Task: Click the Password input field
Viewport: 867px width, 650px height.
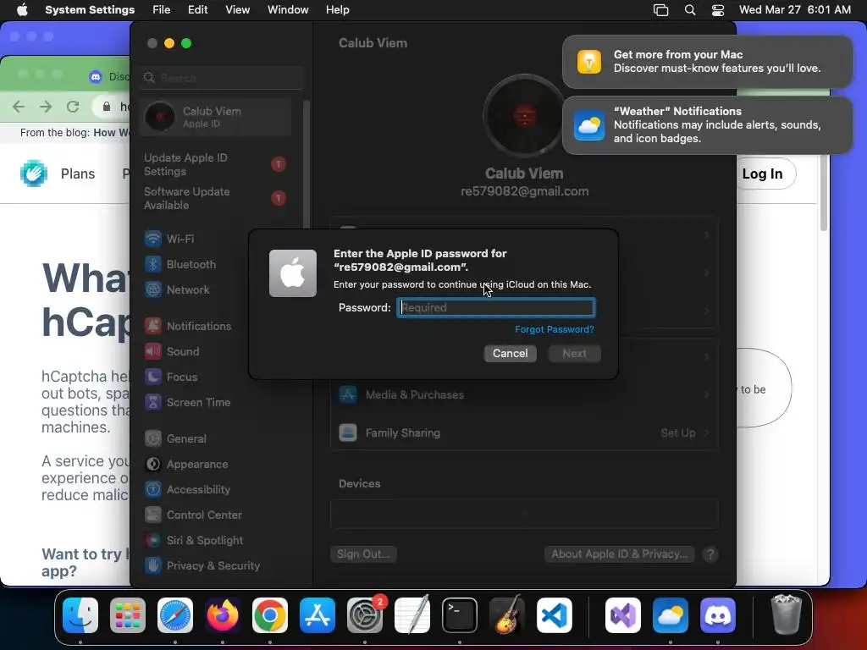Action: [x=496, y=307]
